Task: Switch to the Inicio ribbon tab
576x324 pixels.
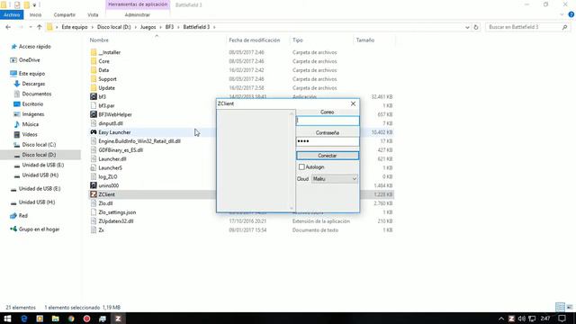Action: click(36, 14)
